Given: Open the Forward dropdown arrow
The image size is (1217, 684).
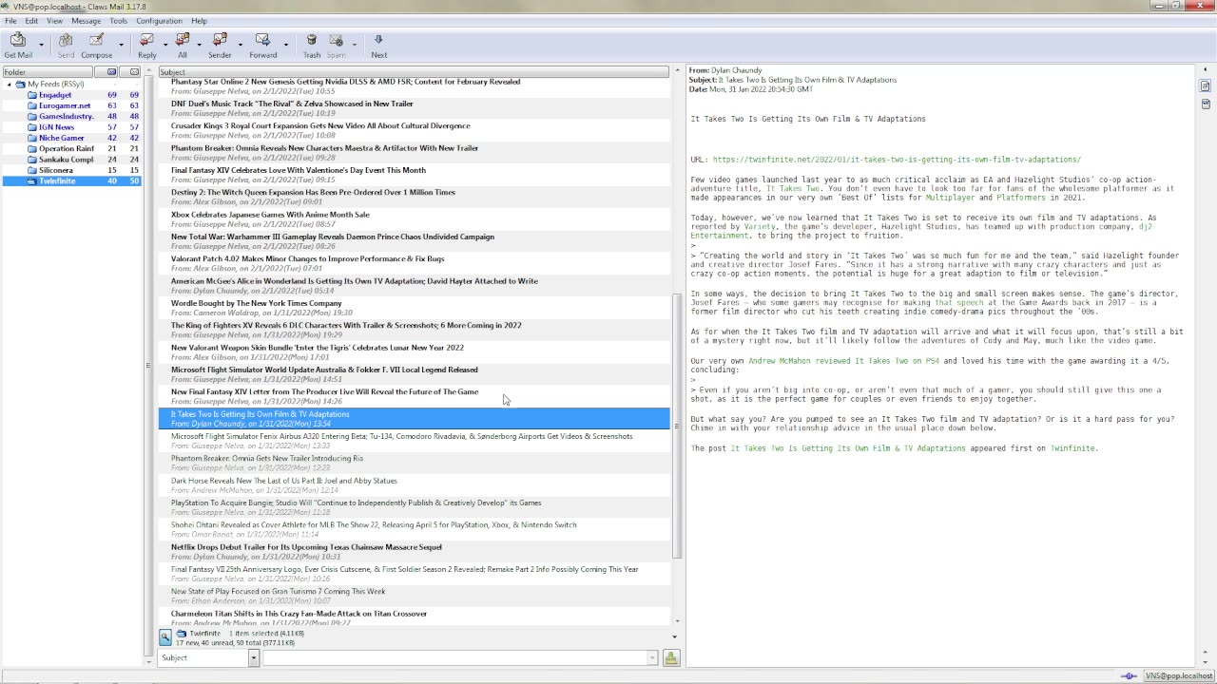Looking at the screenshot, I should coord(285,45).
